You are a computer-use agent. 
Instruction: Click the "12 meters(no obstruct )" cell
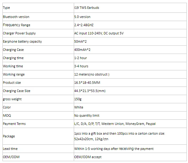[x=92, y=74]
